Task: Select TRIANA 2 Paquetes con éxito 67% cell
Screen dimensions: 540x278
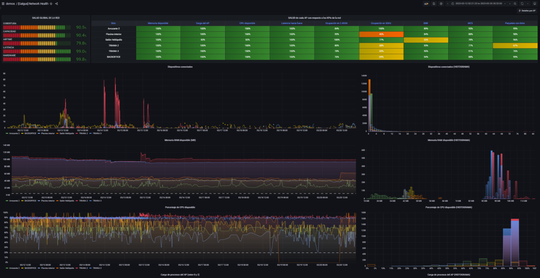Action: (x=515, y=45)
